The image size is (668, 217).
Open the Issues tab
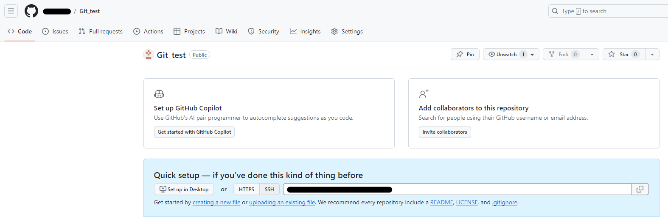coord(55,31)
